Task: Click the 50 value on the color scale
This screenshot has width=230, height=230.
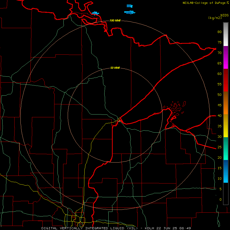Action: tap(220, 95)
